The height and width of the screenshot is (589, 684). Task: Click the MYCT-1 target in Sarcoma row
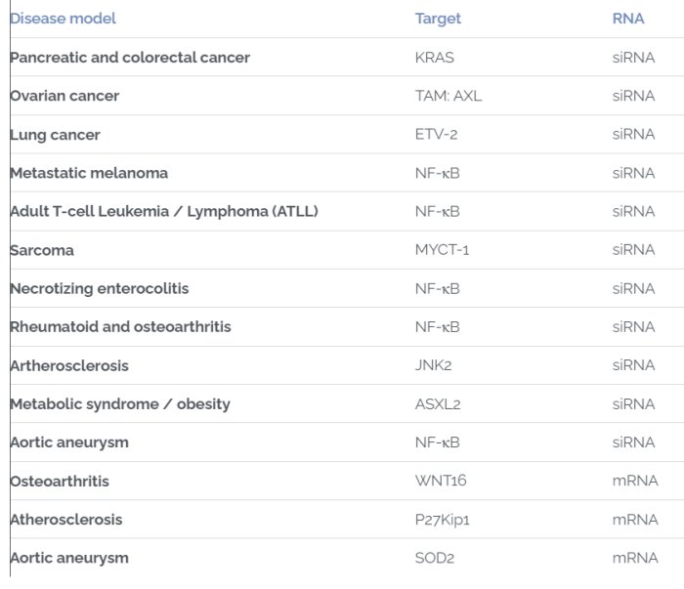tap(442, 250)
